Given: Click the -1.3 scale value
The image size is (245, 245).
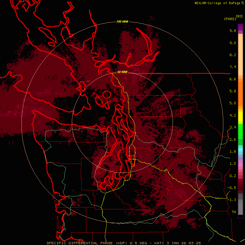Looking at the screenshot, I should pyautogui.click(x=232, y=200).
